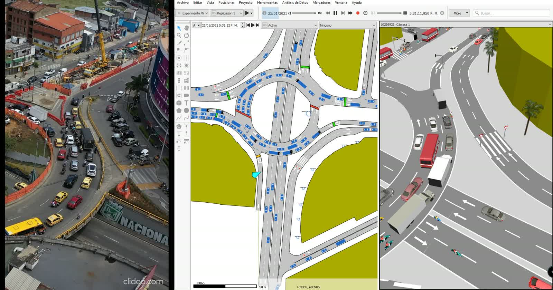Click the clock icon in simulation toolbar
The image size is (553, 290).
point(365,13)
